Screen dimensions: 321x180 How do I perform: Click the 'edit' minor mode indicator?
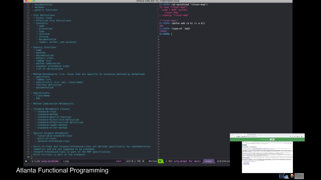pos(119,161)
